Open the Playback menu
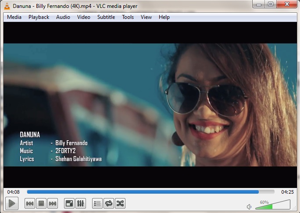 tap(39, 17)
